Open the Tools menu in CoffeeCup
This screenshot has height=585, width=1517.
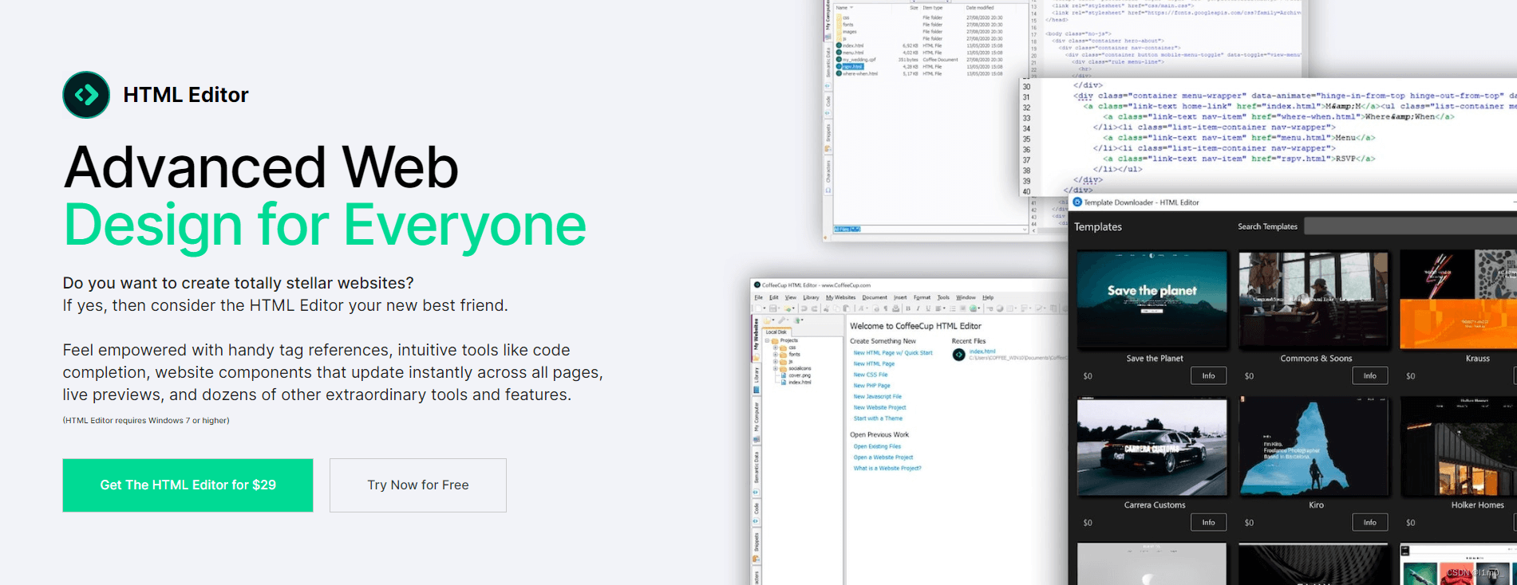pos(943,297)
